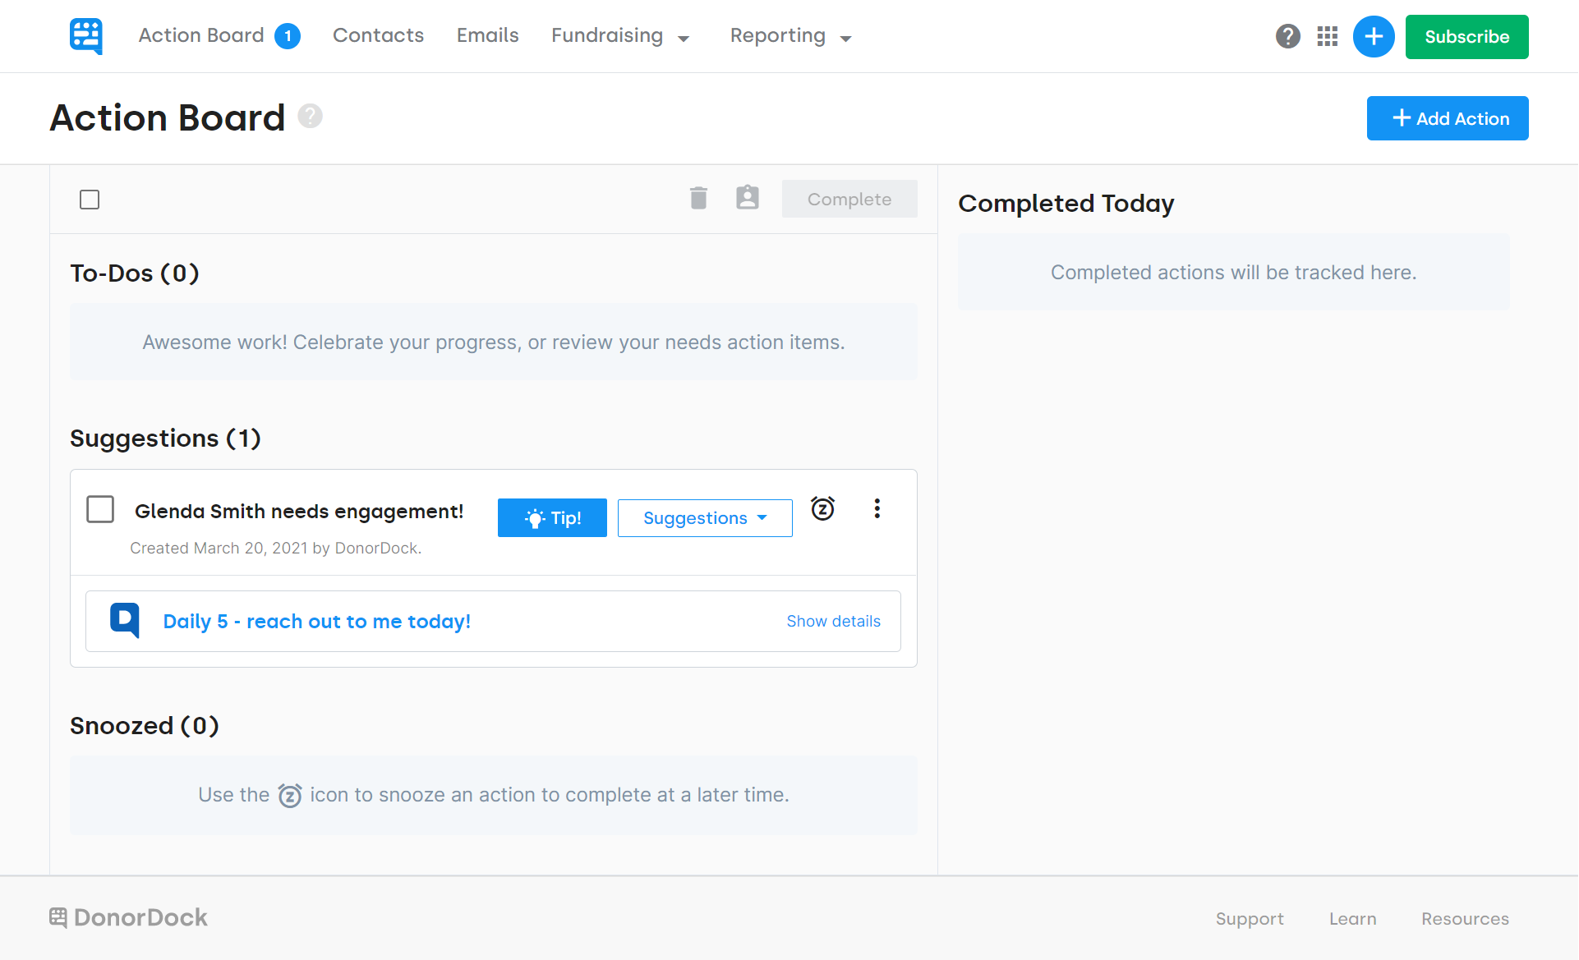Viewport: 1579px width, 960px height.
Task: Click help icon beside Action Board title
Action: [x=310, y=117]
